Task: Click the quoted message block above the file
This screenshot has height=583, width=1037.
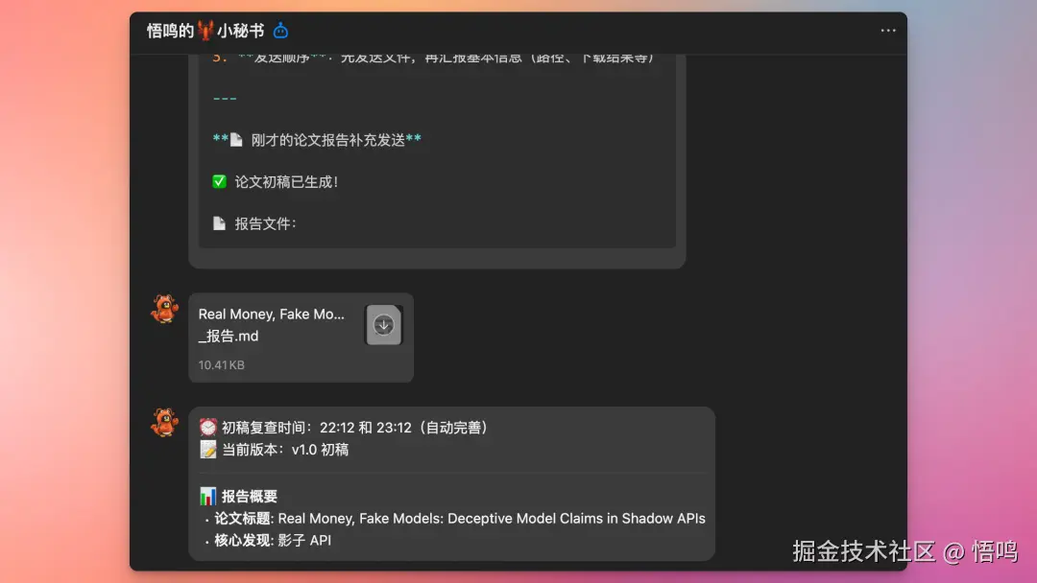Action: click(437, 153)
